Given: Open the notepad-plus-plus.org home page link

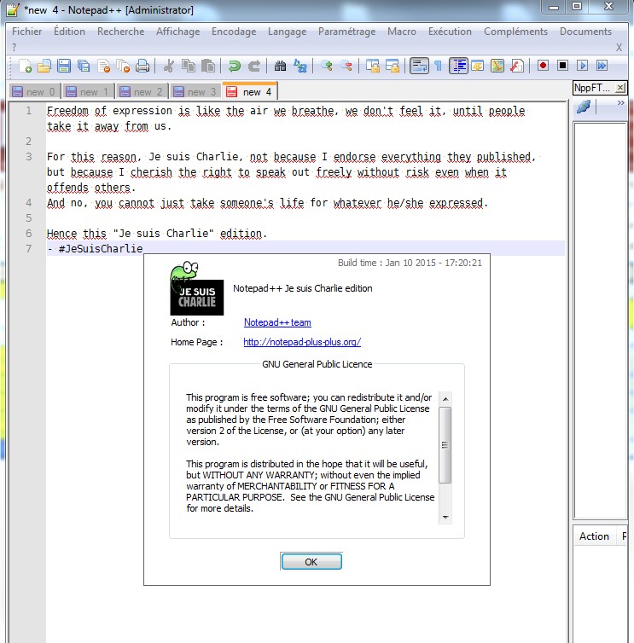Looking at the screenshot, I should 302,342.
